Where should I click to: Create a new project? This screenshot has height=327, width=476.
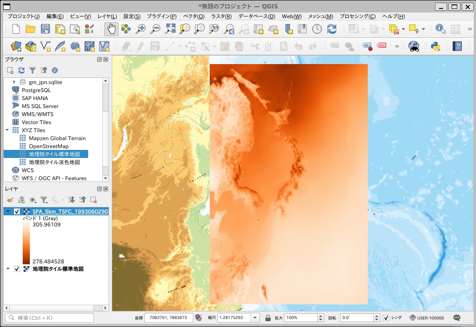point(16,29)
